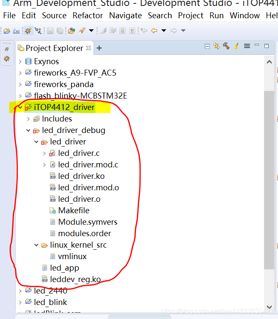Image resolution: width=278 pixels, height=319 pixels.
Task: Click the Search flashlight toolbar icon
Action: click(82, 31)
